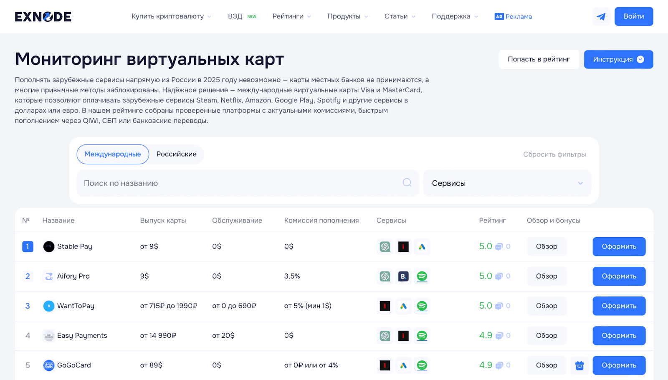Open the Купить криптовалюту menu dropdown
Screen dimensions: 668x380
pyautogui.click(x=171, y=17)
